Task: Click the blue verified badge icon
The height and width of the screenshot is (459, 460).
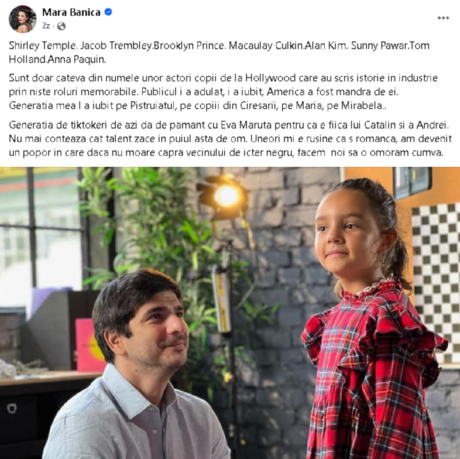Action: click(108, 12)
